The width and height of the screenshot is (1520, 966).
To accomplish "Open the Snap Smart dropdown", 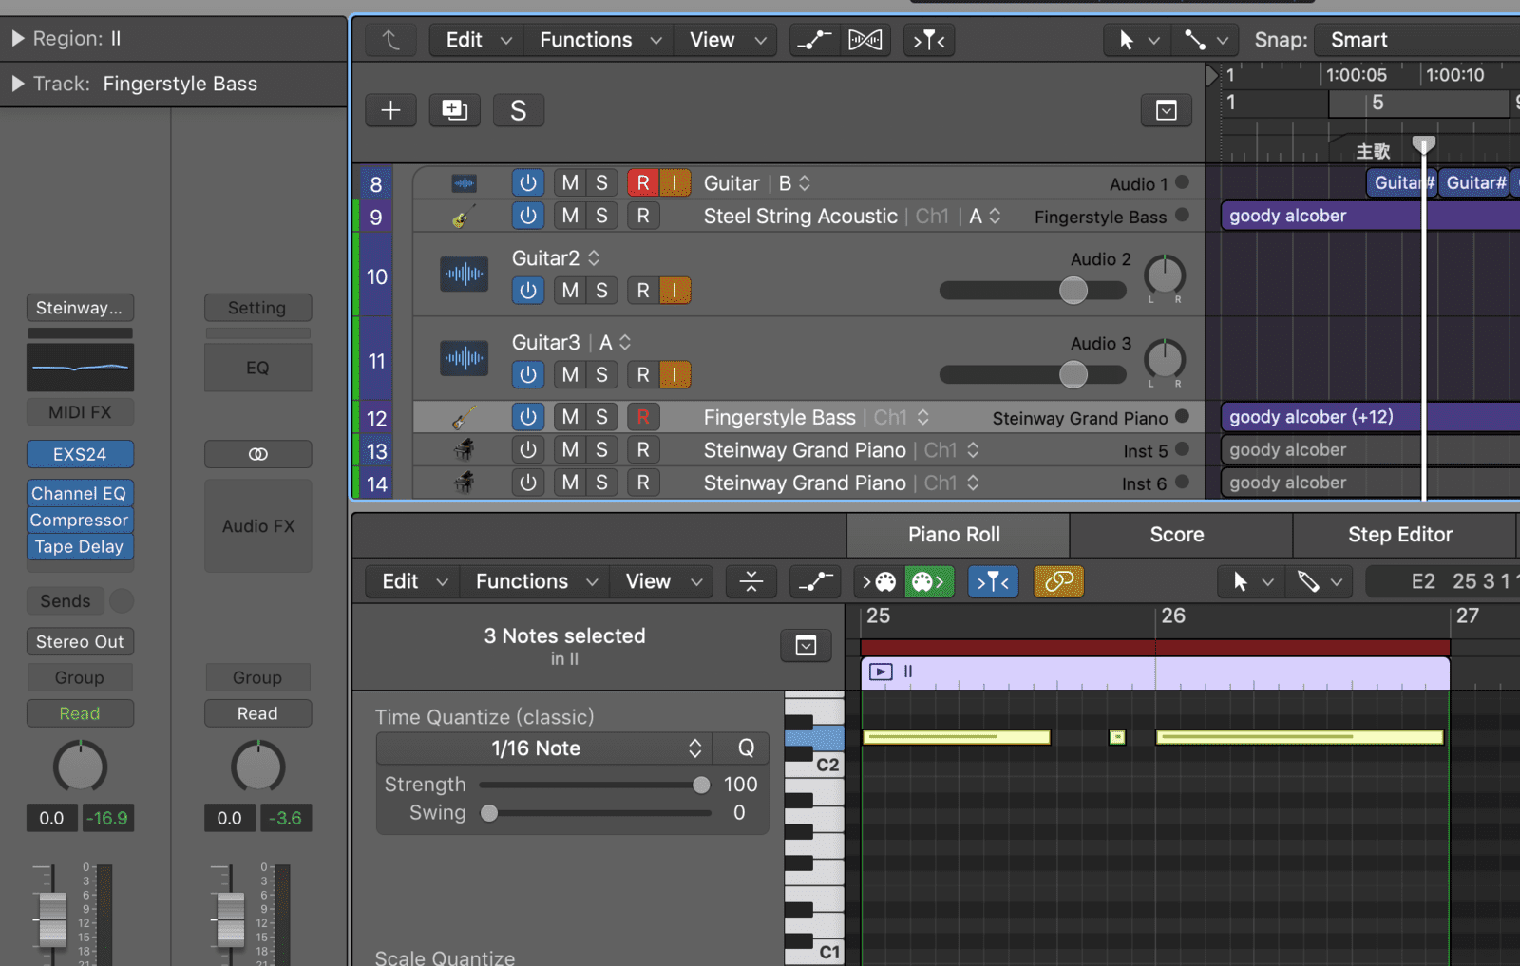I will click(1418, 40).
